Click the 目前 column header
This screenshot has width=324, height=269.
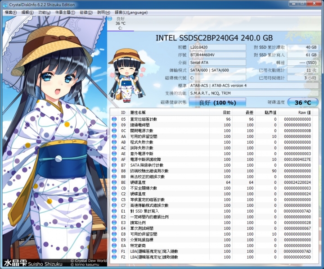pyautogui.click(x=221, y=112)
